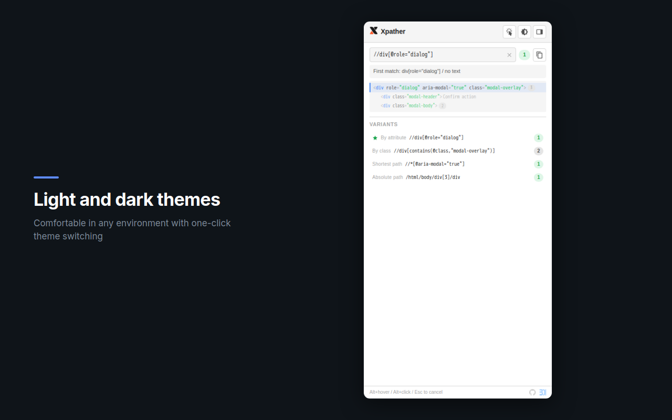
Task: Choose the By class variant expression
Action: tap(445, 151)
